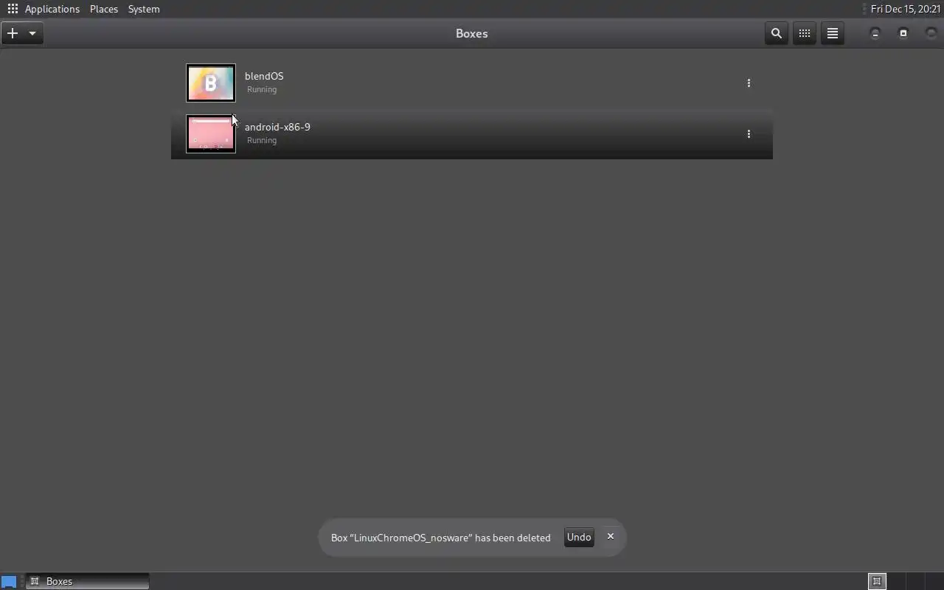
Task: Click the android-x86-9 box thumbnail
Action: click(211, 133)
